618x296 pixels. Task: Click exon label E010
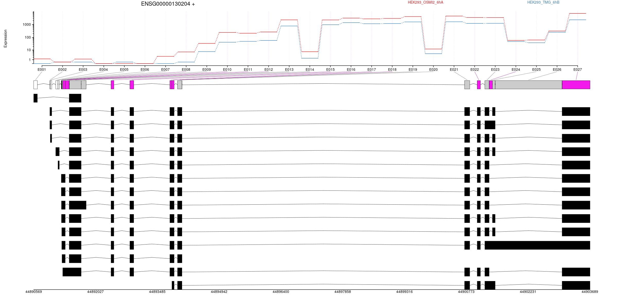tap(227, 69)
